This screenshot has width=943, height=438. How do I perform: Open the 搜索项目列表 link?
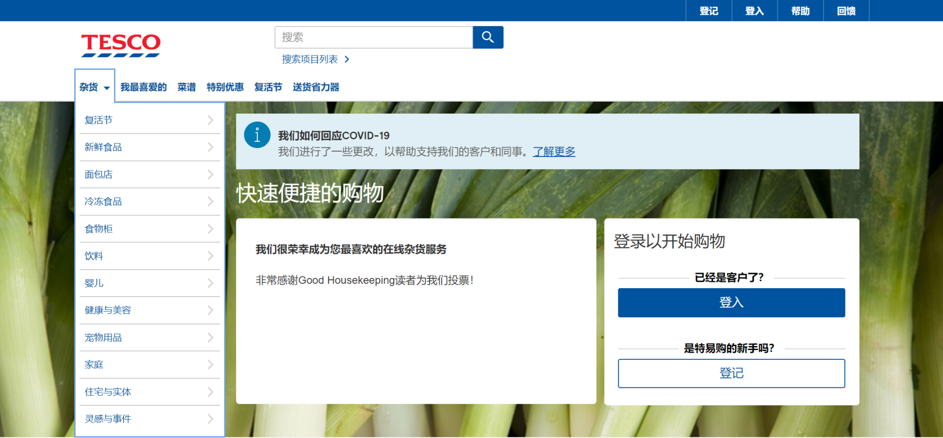coord(310,59)
